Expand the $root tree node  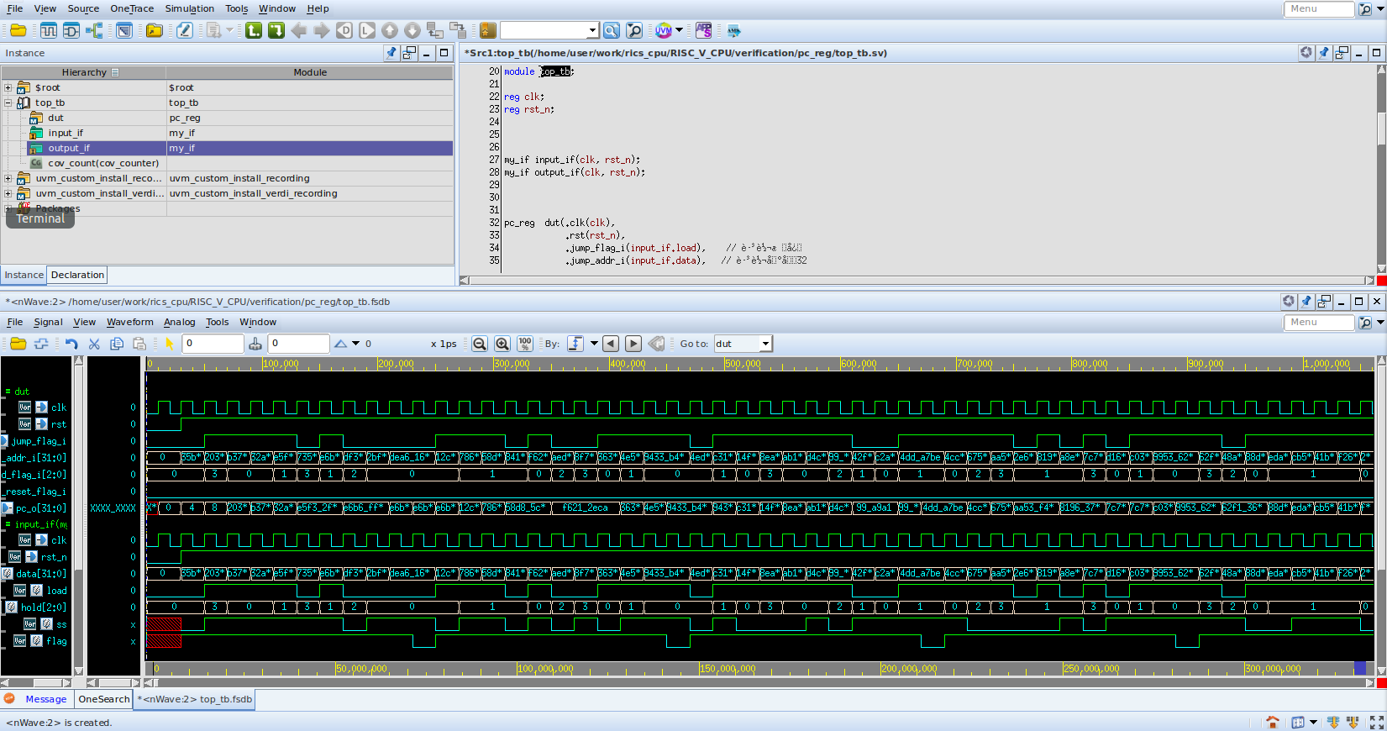(x=8, y=87)
